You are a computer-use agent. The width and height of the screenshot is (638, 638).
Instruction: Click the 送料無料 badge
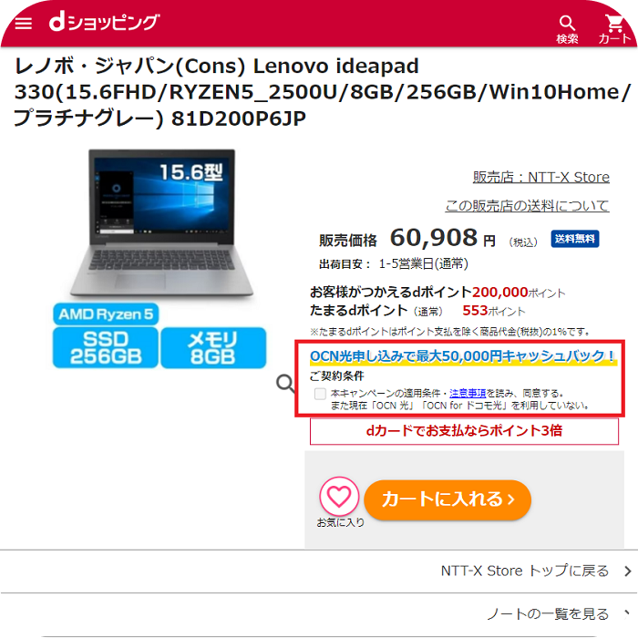pos(575,239)
